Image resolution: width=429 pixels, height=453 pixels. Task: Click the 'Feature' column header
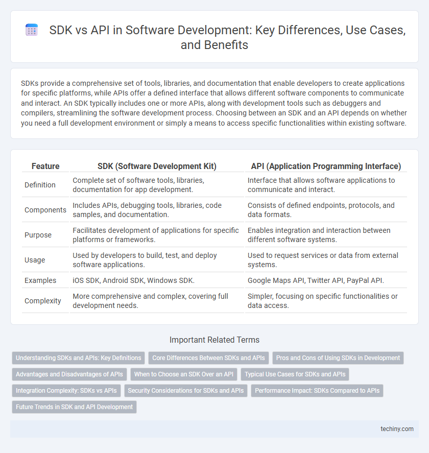coord(45,166)
